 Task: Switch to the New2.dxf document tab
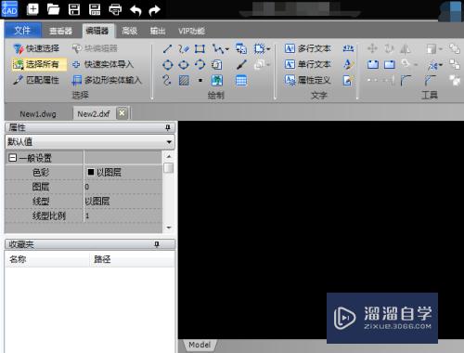click(x=94, y=114)
